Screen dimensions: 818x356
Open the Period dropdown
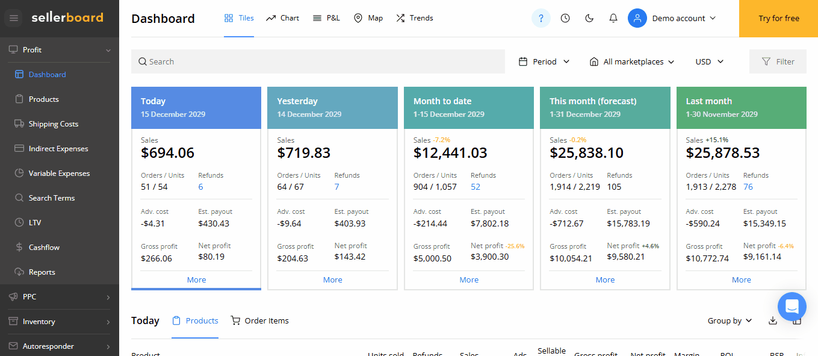[x=544, y=61]
